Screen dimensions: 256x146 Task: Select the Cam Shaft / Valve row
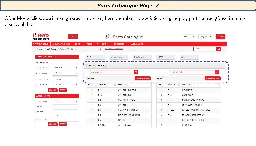(x=119, y=100)
